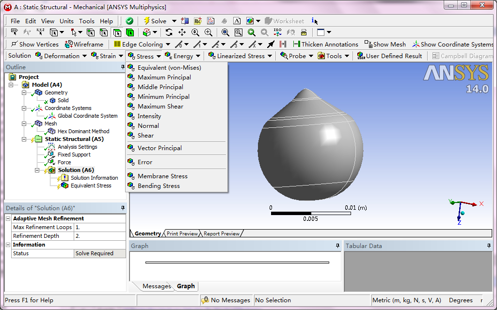This screenshot has height=310, width=497.
Task: Pin the Outline panel
Action: 123,67
